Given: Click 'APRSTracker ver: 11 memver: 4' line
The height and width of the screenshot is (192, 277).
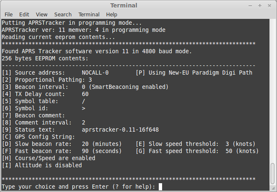Looking at the screenshot, I should [84, 30].
